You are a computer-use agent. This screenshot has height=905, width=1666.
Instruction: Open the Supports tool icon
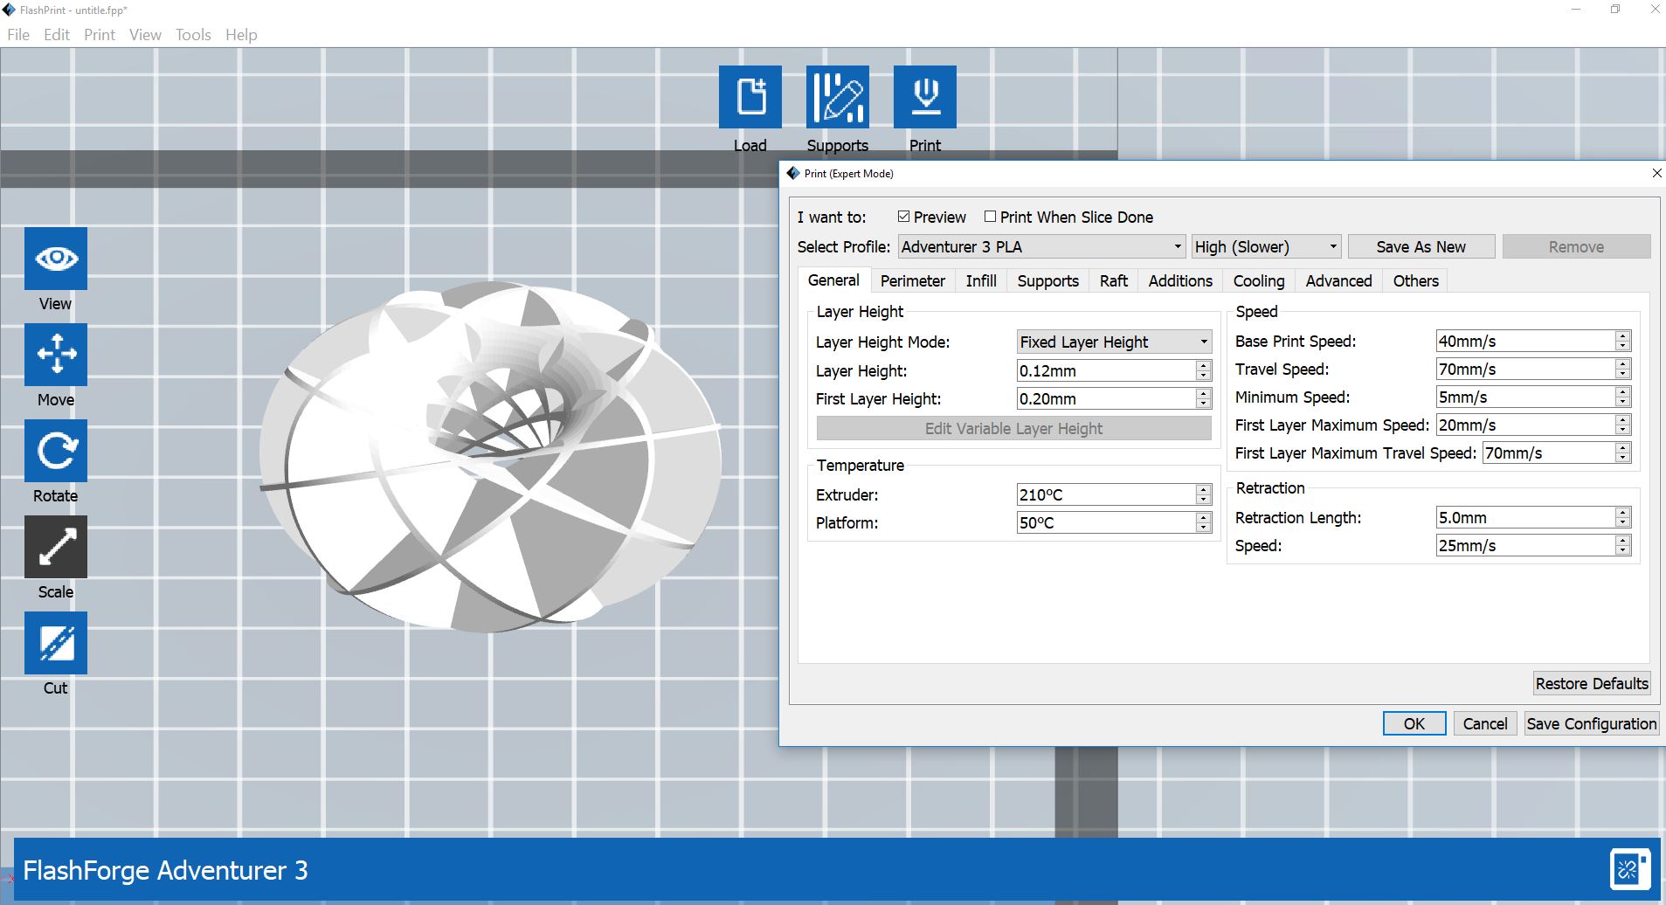(837, 96)
